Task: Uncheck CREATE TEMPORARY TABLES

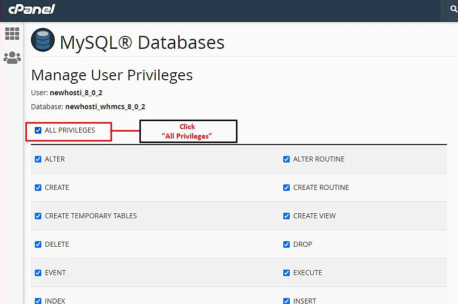Action: point(38,216)
